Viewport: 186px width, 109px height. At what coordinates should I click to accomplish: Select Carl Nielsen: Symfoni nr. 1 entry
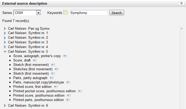click(x=28, y=33)
